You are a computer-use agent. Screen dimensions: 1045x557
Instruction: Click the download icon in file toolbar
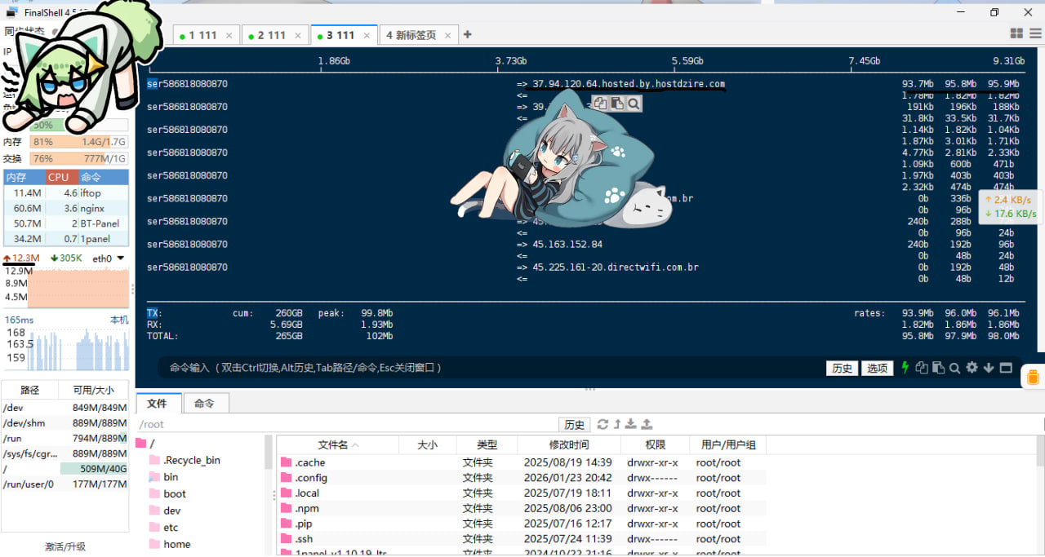tap(631, 424)
